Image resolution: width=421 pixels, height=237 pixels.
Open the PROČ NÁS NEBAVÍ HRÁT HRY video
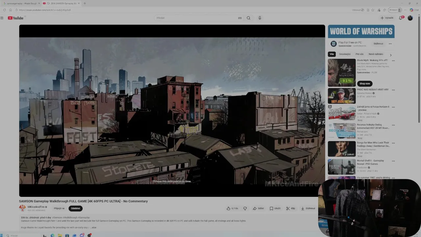point(342,96)
